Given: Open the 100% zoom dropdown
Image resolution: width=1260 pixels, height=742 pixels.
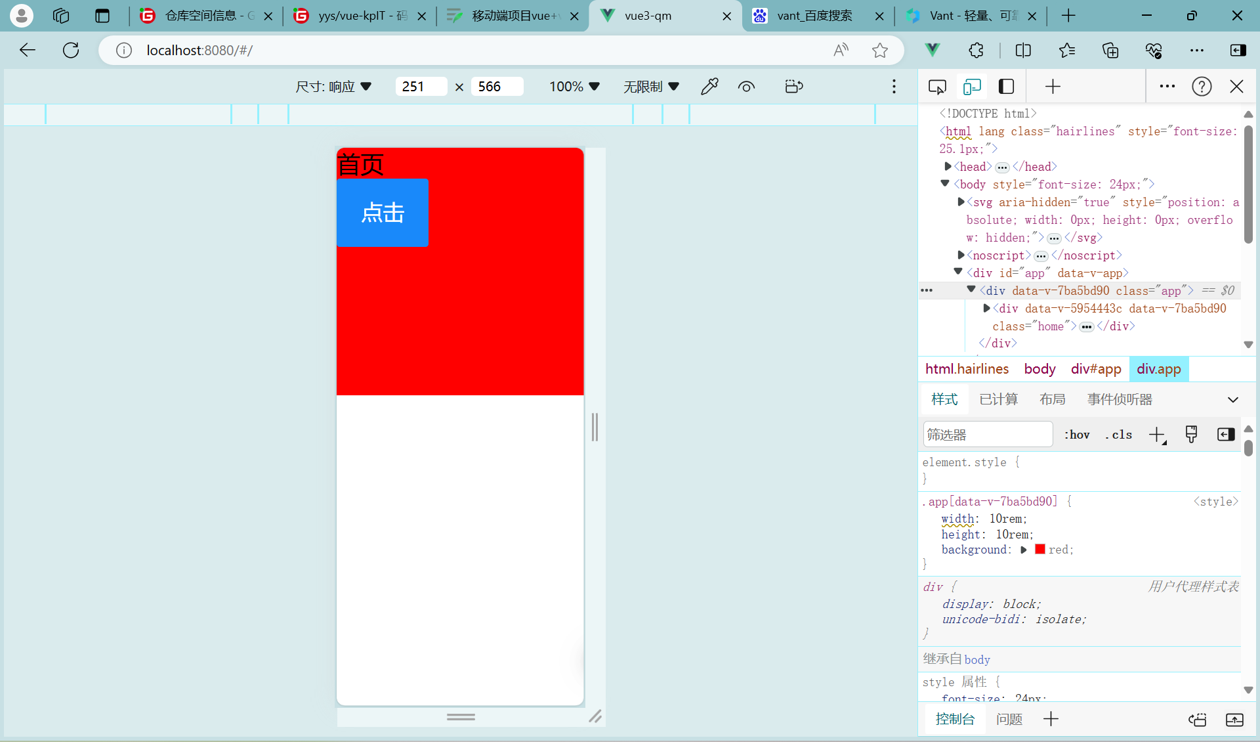Looking at the screenshot, I should point(574,86).
